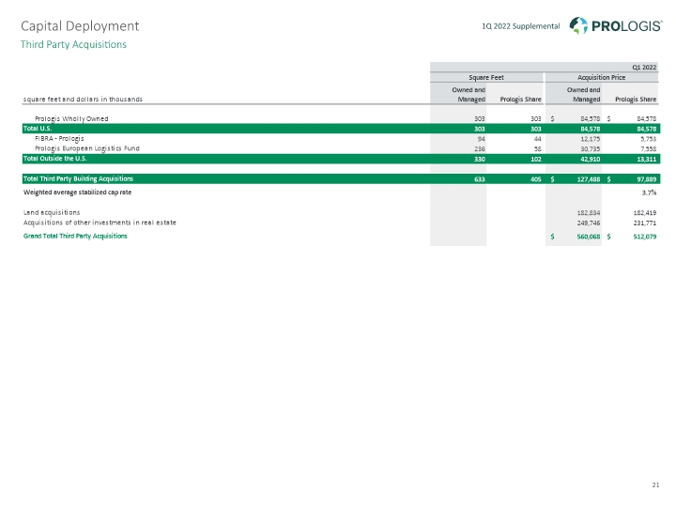The image size is (676, 507).
Task: Click the 102 outside U.S. share square feet
Action: pyautogui.click(x=535, y=159)
